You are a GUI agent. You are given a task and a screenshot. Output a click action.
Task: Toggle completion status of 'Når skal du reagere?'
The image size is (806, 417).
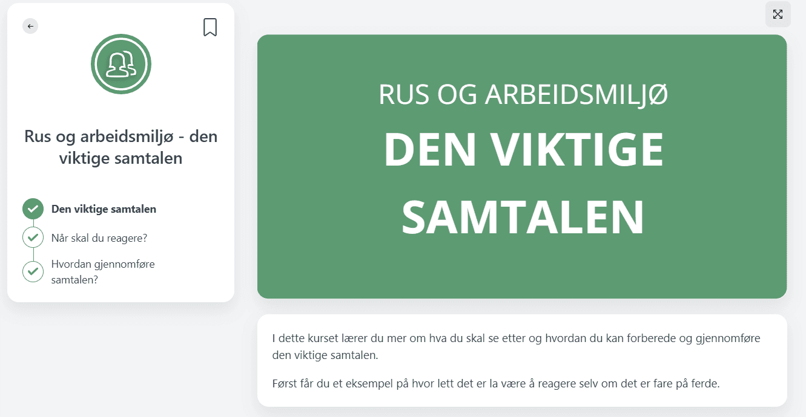click(33, 237)
